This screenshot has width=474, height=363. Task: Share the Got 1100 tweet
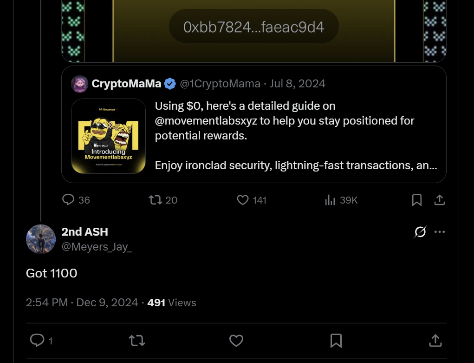point(435,341)
